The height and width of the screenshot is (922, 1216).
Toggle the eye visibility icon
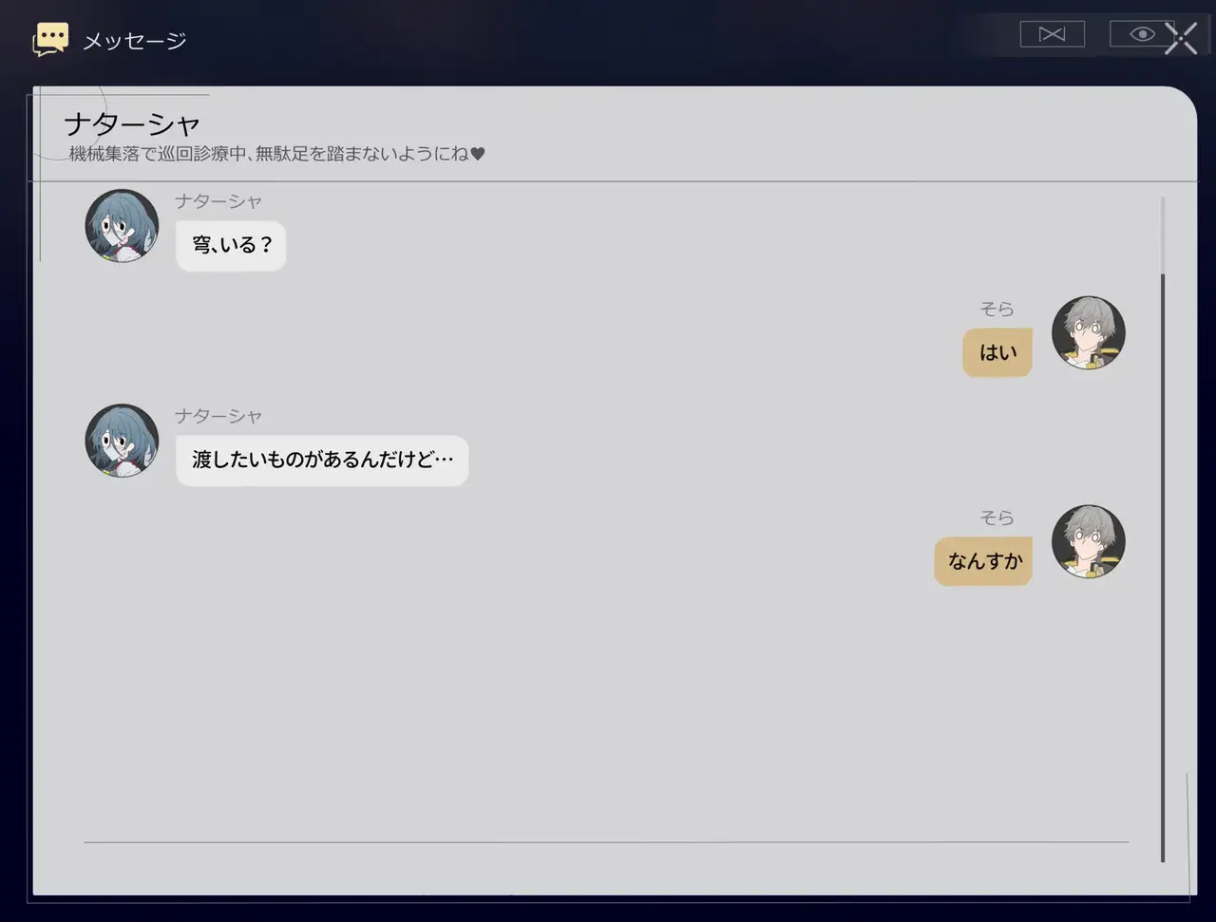coord(1142,34)
